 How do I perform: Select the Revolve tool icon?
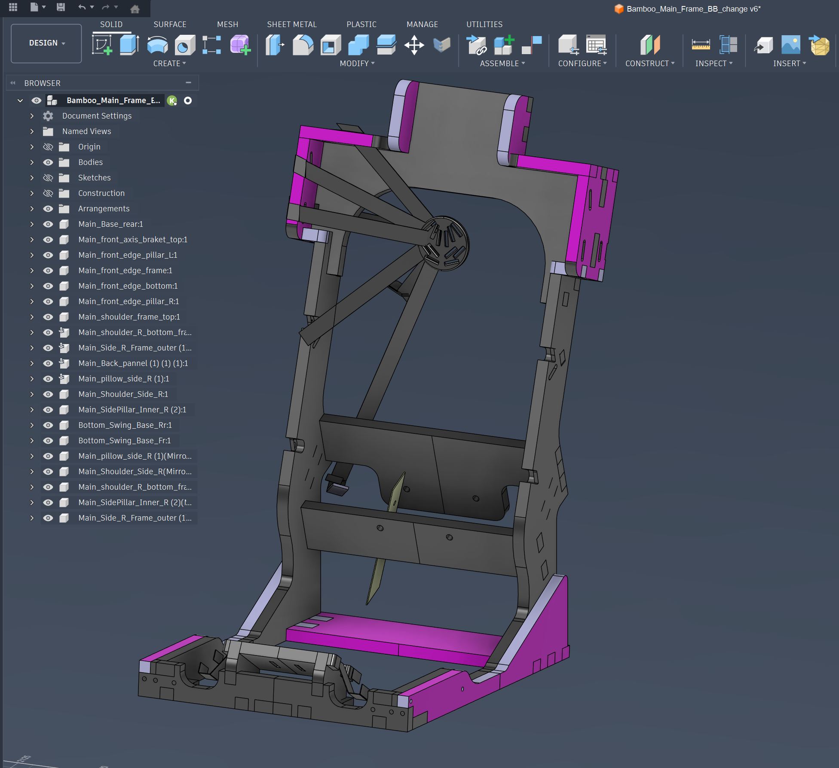157,45
